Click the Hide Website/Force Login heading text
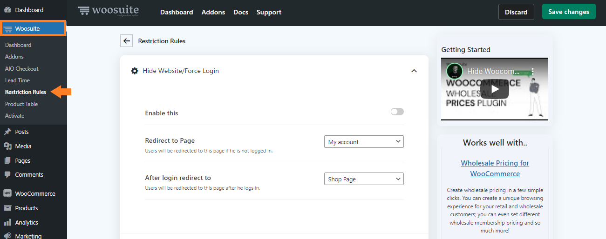The image size is (606, 239). [x=181, y=71]
